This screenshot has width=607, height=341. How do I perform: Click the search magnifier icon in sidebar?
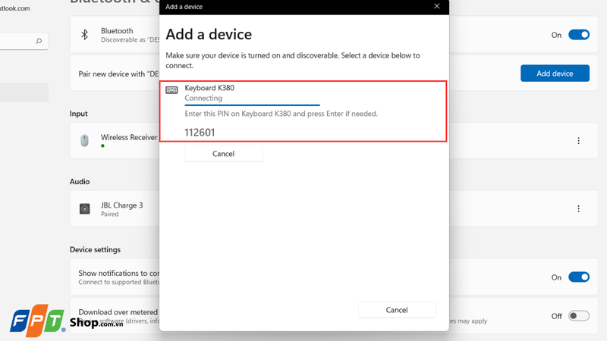click(39, 41)
